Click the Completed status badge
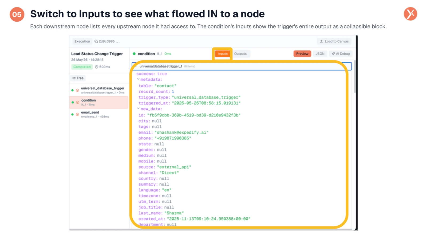The height and width of the screenshot is (240, 427). pyautogui.click(x=82, y=67)
